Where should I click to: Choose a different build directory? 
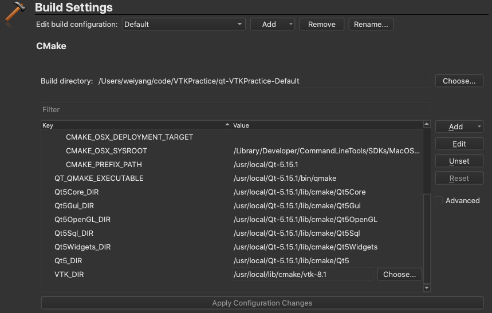[459, 81]
